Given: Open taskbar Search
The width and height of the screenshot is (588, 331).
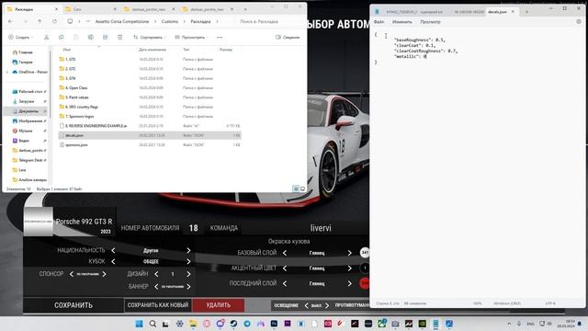Looking at the screenshot, I should pos(153,324).
